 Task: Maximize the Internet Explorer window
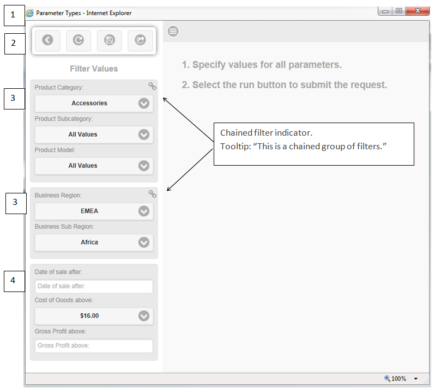398,11
